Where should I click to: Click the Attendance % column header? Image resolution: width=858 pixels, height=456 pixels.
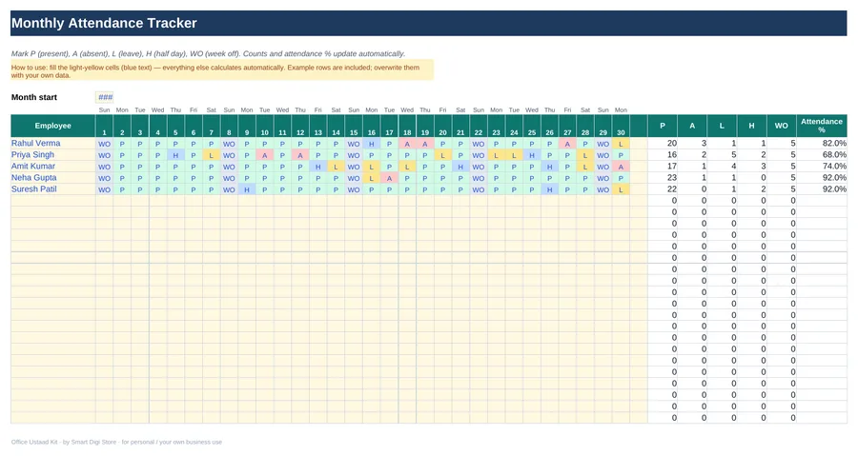pyautogui.click(x=822, y=126)
